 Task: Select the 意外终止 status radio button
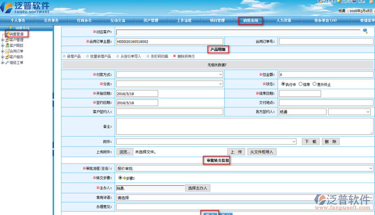315,84
